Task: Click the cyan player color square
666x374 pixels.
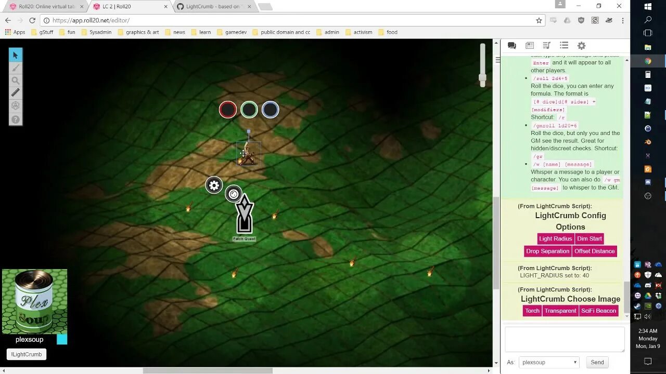Action: coord(62,339)
